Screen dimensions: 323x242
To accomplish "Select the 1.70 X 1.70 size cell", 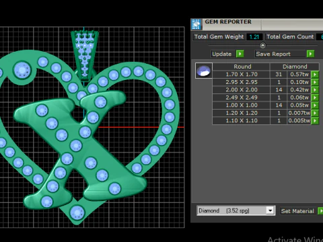I will pyautogui.click(x=241, y=75).
